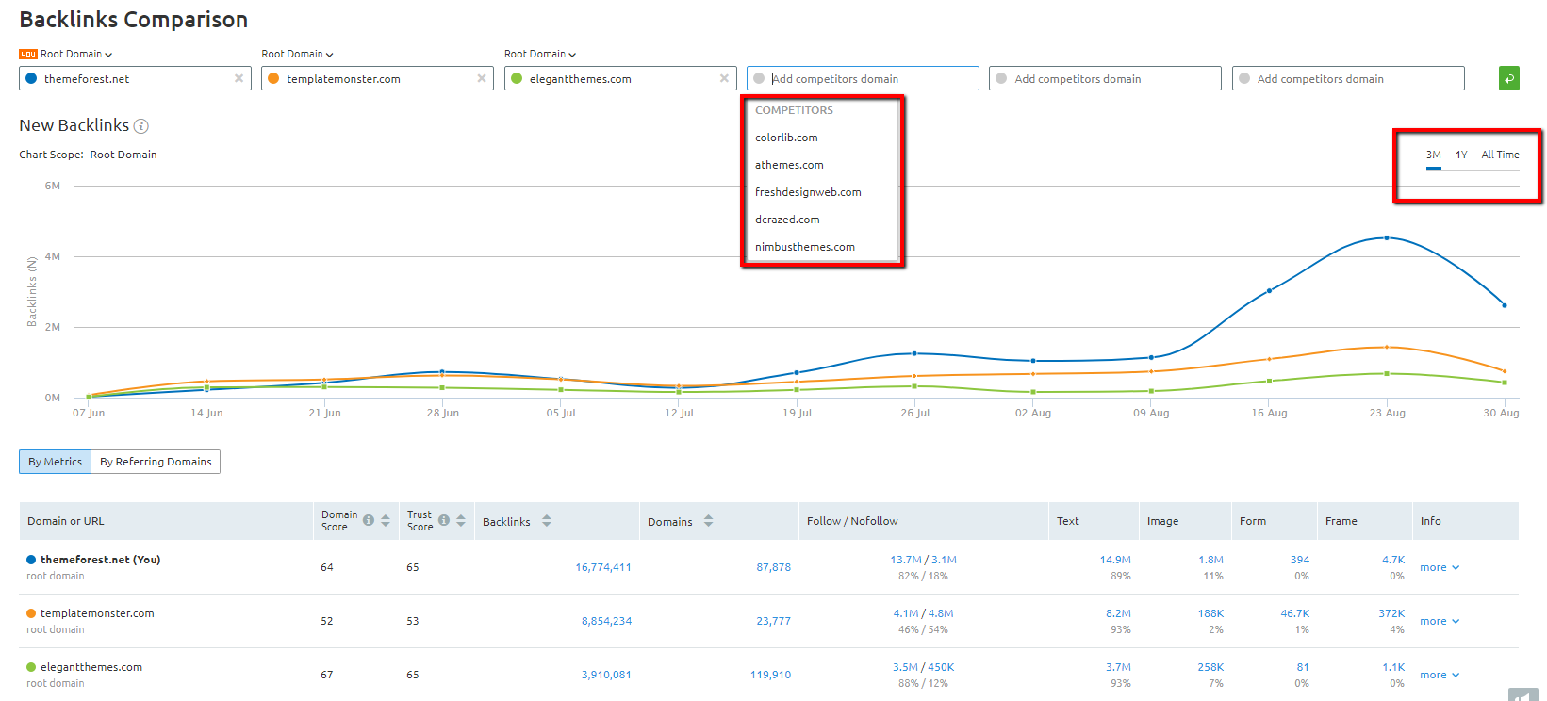Switch to By Referring Domains tab
Image resolution: width=1547 pixels, height=701 pixels.
(x=156, y=462)
